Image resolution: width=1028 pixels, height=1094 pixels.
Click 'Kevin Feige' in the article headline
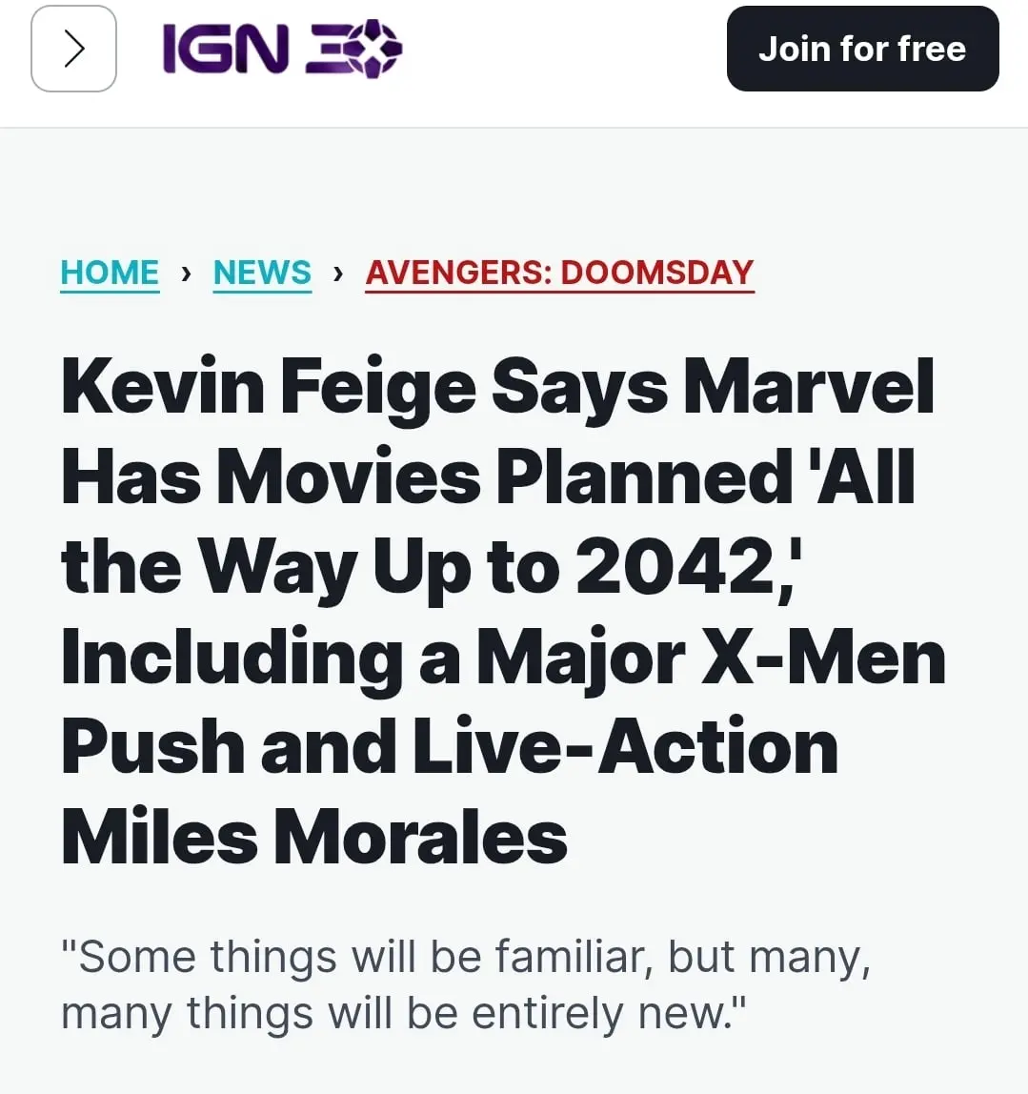coord(270,387)
